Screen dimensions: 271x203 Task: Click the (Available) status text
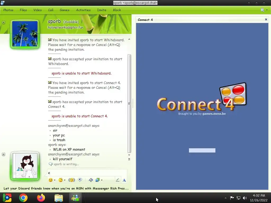(71, 22)
